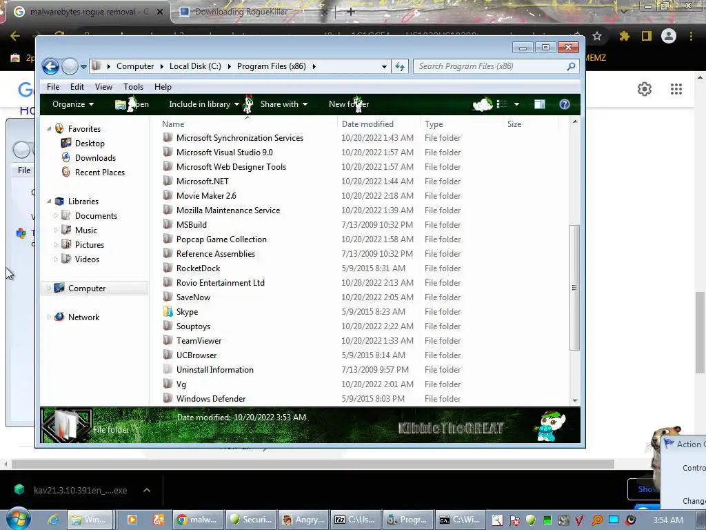Image resolution: width=706 pixels, height=530 pixels.
Task: Collapse the Libraries group
Action: pos(49,202)
